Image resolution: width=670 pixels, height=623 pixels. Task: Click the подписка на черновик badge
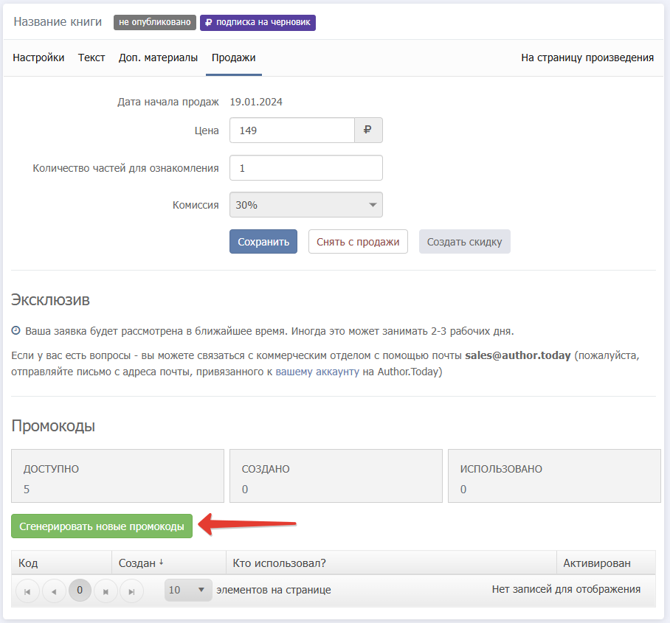pos(258,22)
